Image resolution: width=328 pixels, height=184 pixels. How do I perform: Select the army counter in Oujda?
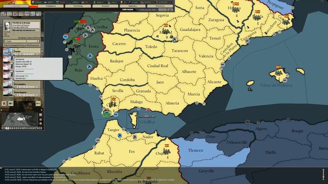click(167, 151)
